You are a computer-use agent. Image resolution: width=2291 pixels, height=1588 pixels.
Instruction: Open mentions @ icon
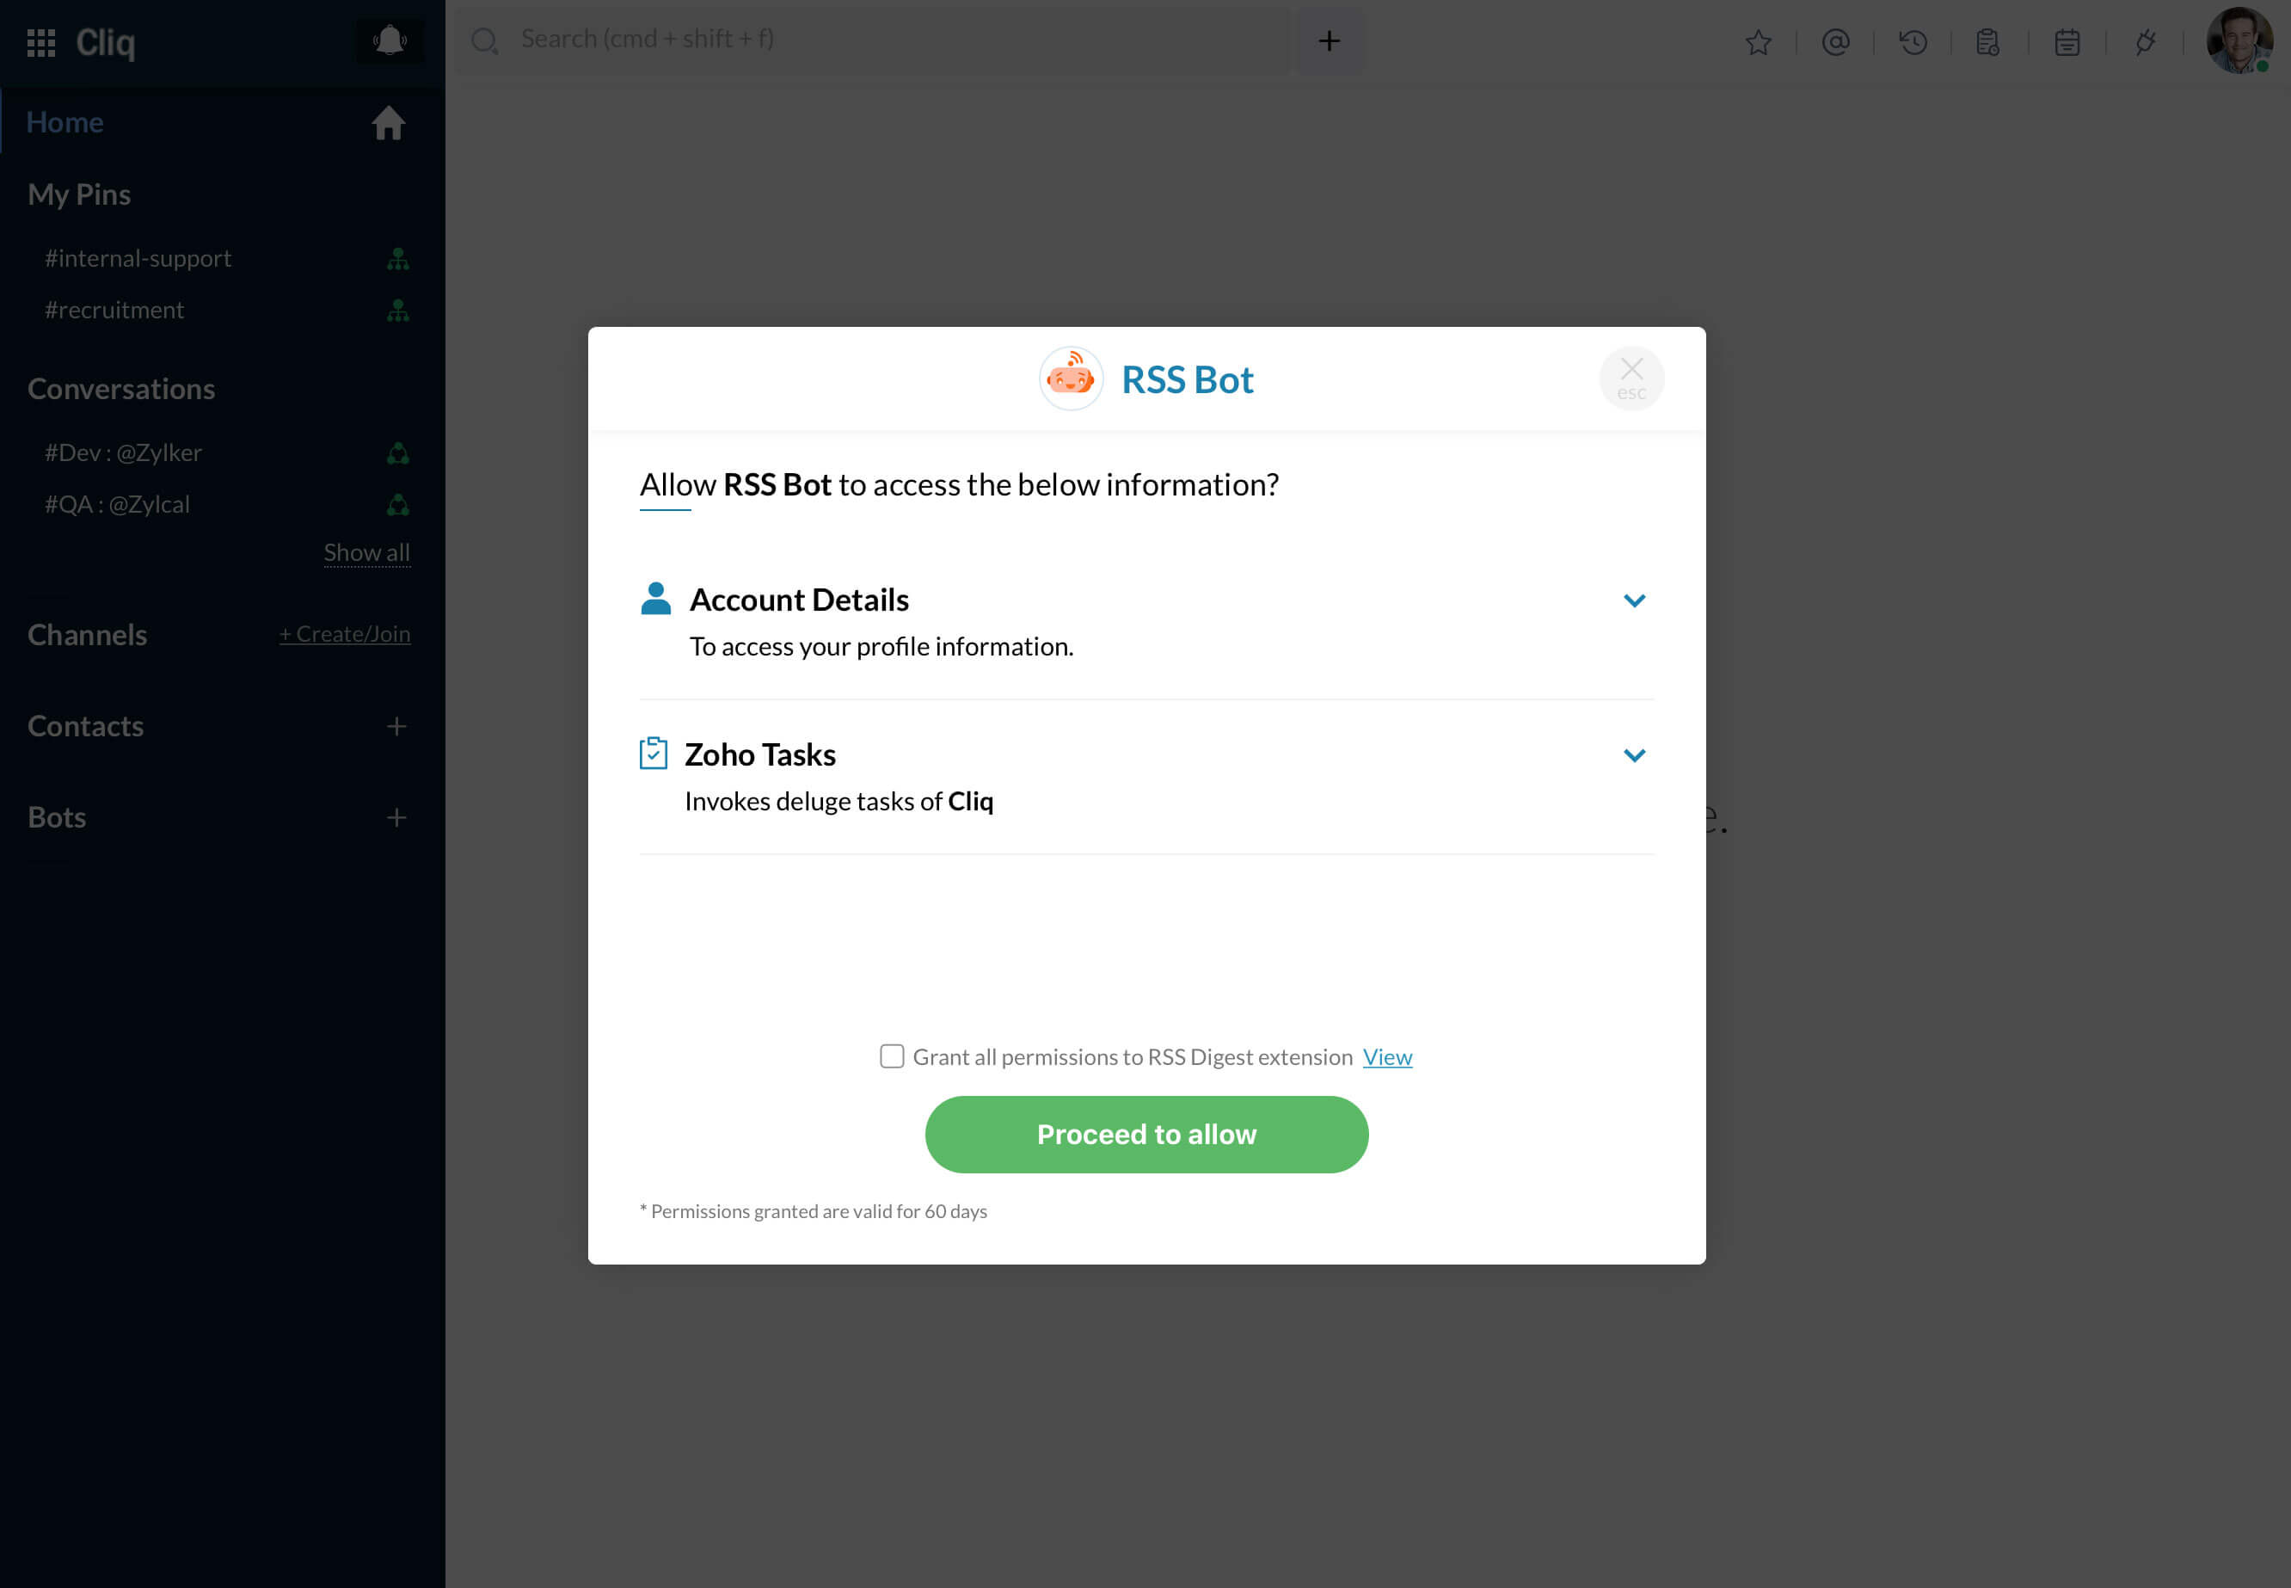click(1835, 42)
